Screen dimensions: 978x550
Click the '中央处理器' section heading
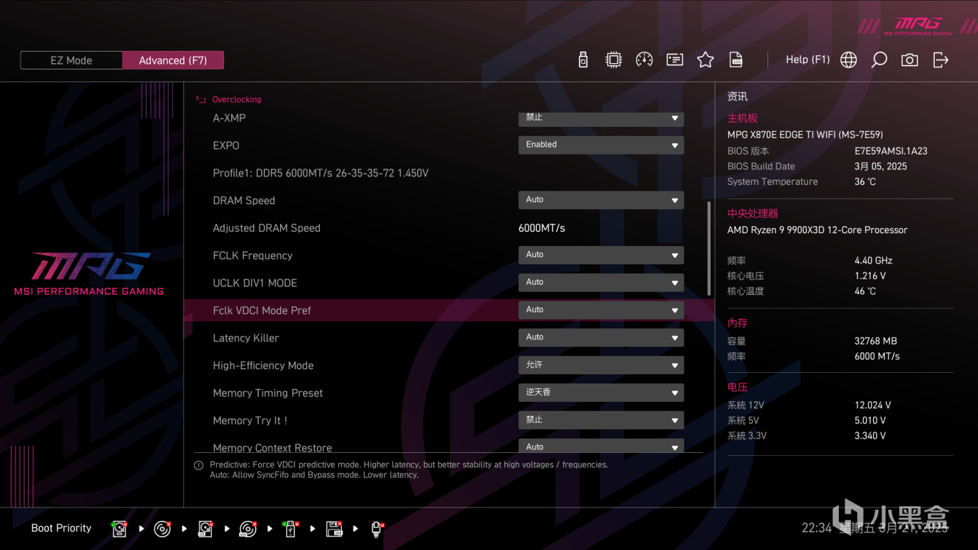[752, 213]
